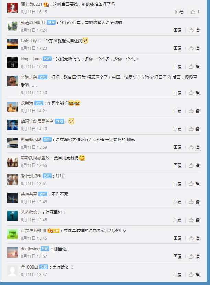Viewport: 210px width, 285px height.
Task: Like ColorLily's comment
Action: click(194, 48)
